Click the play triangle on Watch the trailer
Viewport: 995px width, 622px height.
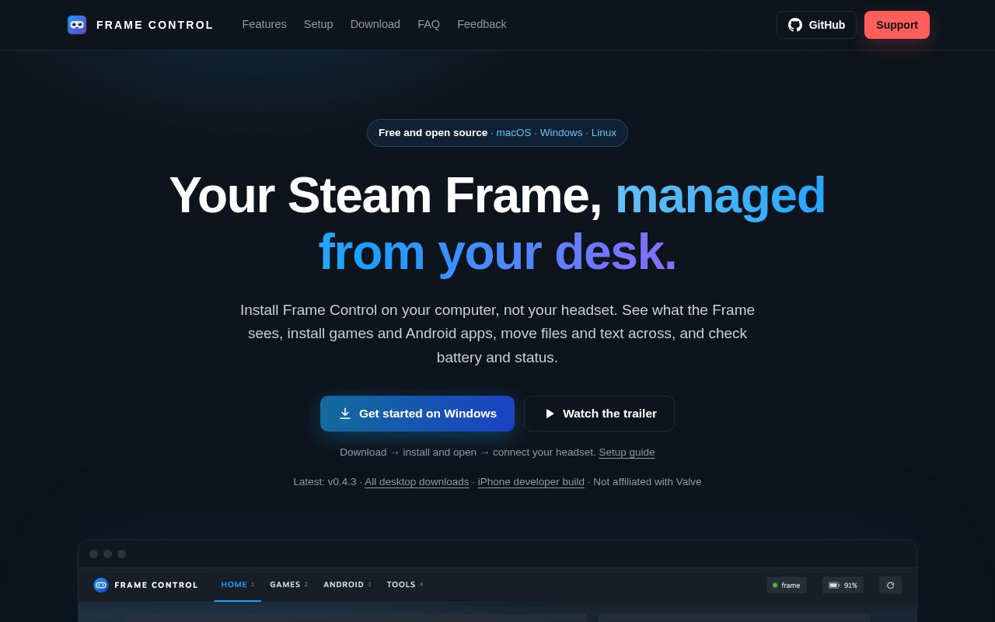point(550,414)
